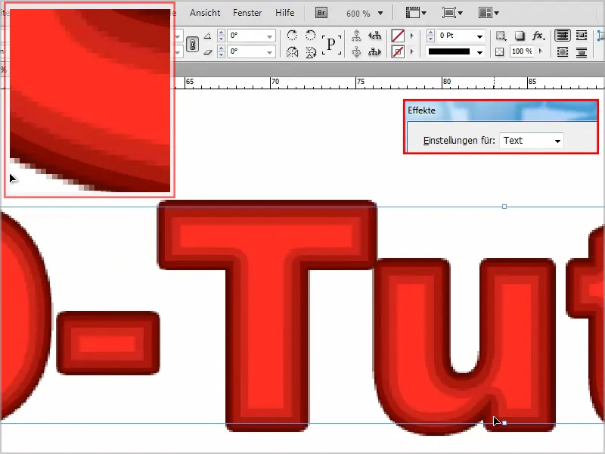Expand the stroke color swatch arrow
This screenshot has width=605, height=454.
(x=411, y=51)
